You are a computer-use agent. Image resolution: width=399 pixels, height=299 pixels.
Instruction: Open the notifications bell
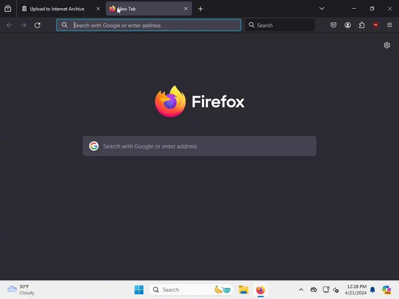point(373,290)
